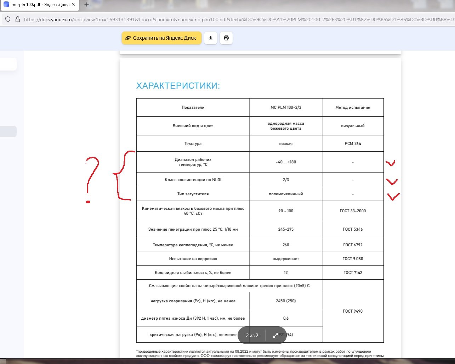Click the '245-275' value
This screenshot has height=364, width=455.
286,229
